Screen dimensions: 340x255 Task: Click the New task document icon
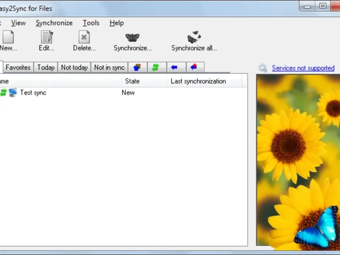coord(8,37)
